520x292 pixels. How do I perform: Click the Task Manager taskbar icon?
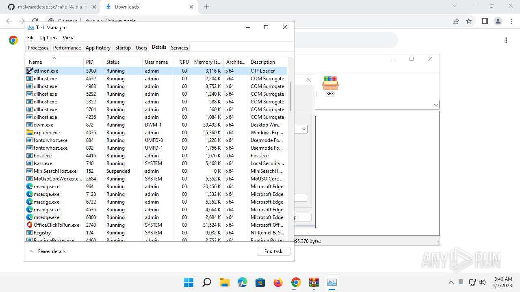[332, 282]
